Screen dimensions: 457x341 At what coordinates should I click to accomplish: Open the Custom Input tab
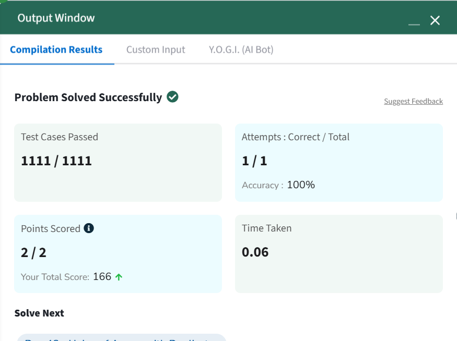[x=156, y=50]
